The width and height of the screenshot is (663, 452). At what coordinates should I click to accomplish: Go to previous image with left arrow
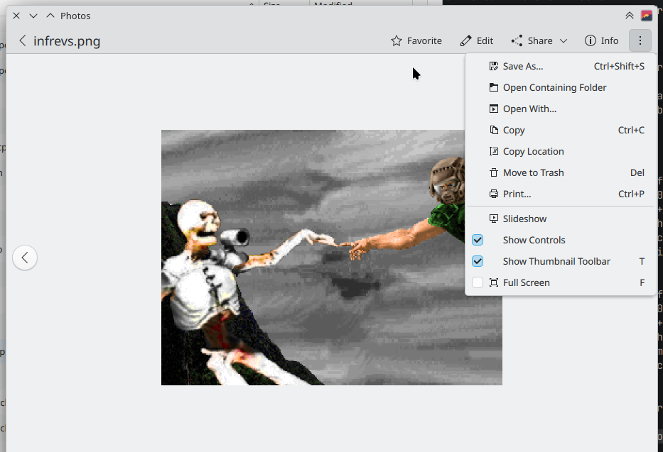[25, 258]
